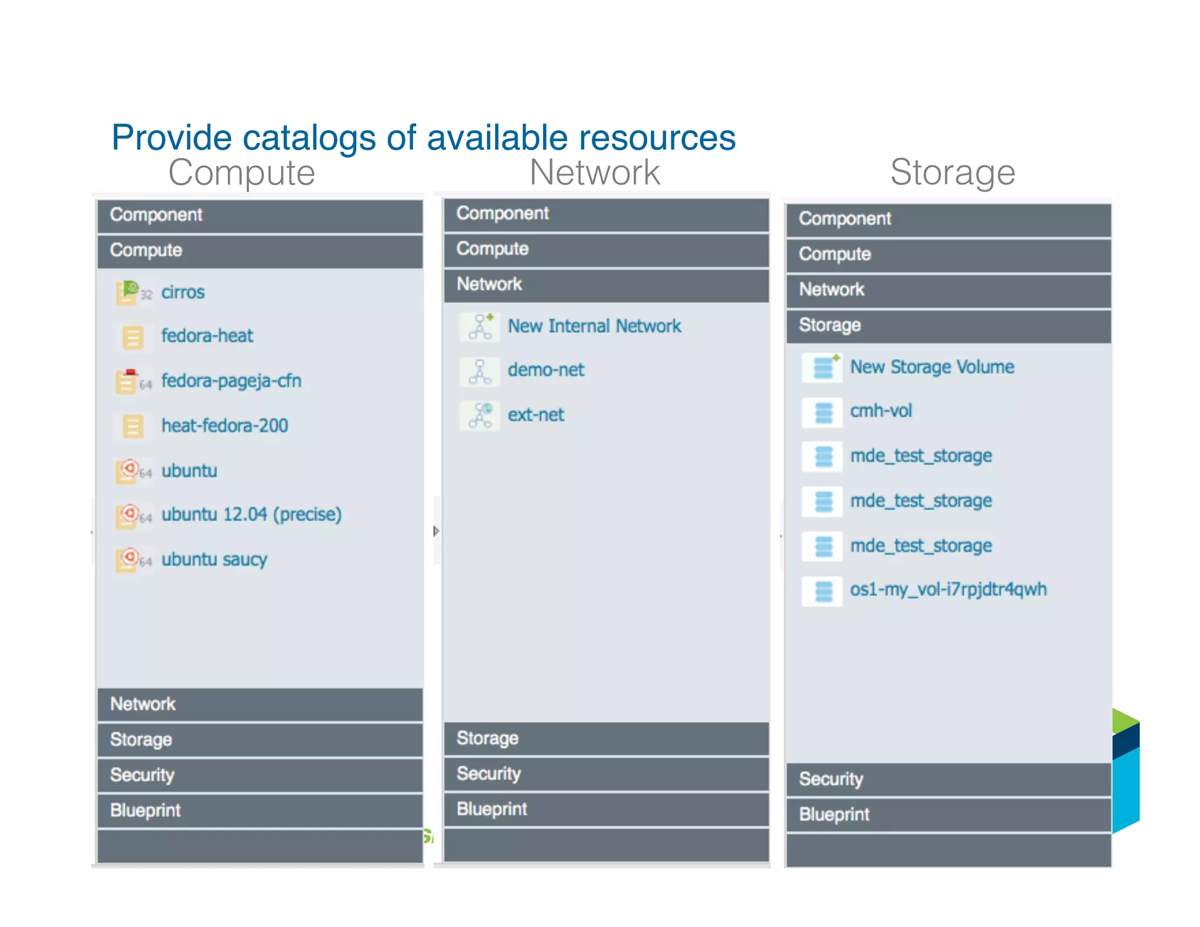
Task: Expand Blueprint section in the Storage panel
Action: pos(949,815)
